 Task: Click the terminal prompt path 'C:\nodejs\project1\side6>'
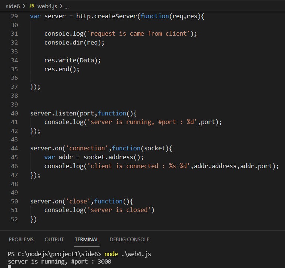tap(59, 254)
